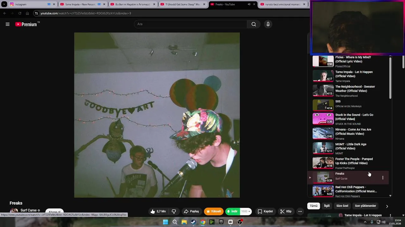Play Stuck in the Sound - Let's Go thumbnail

[323, 119]
